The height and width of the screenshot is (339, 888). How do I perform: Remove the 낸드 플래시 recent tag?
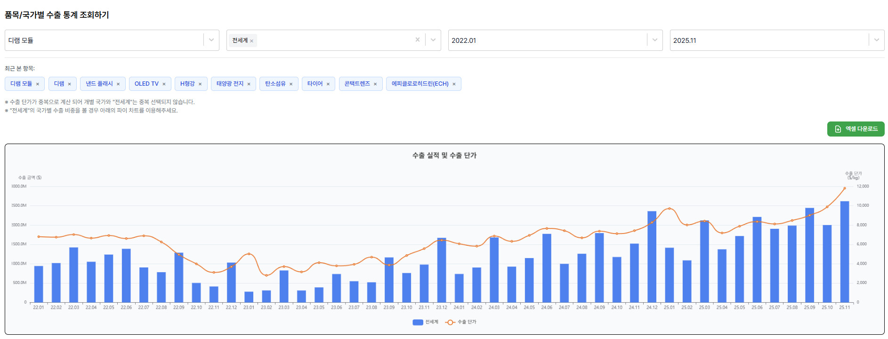pyautogui.click(x=118, y=84)
